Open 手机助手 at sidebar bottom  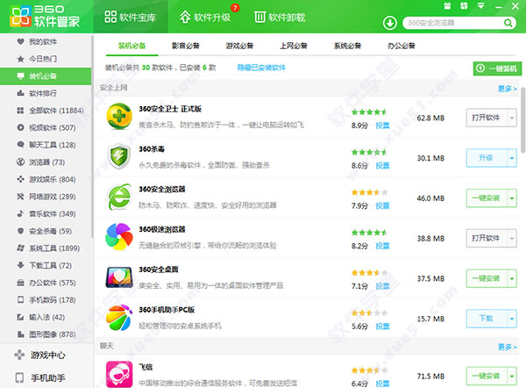pyautogui.click(x=46, y=378)
